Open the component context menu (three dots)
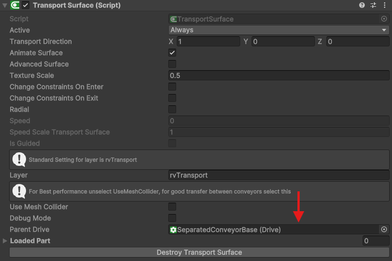The height and width of the screenshot is (261, 392). (x=385, y=5)
